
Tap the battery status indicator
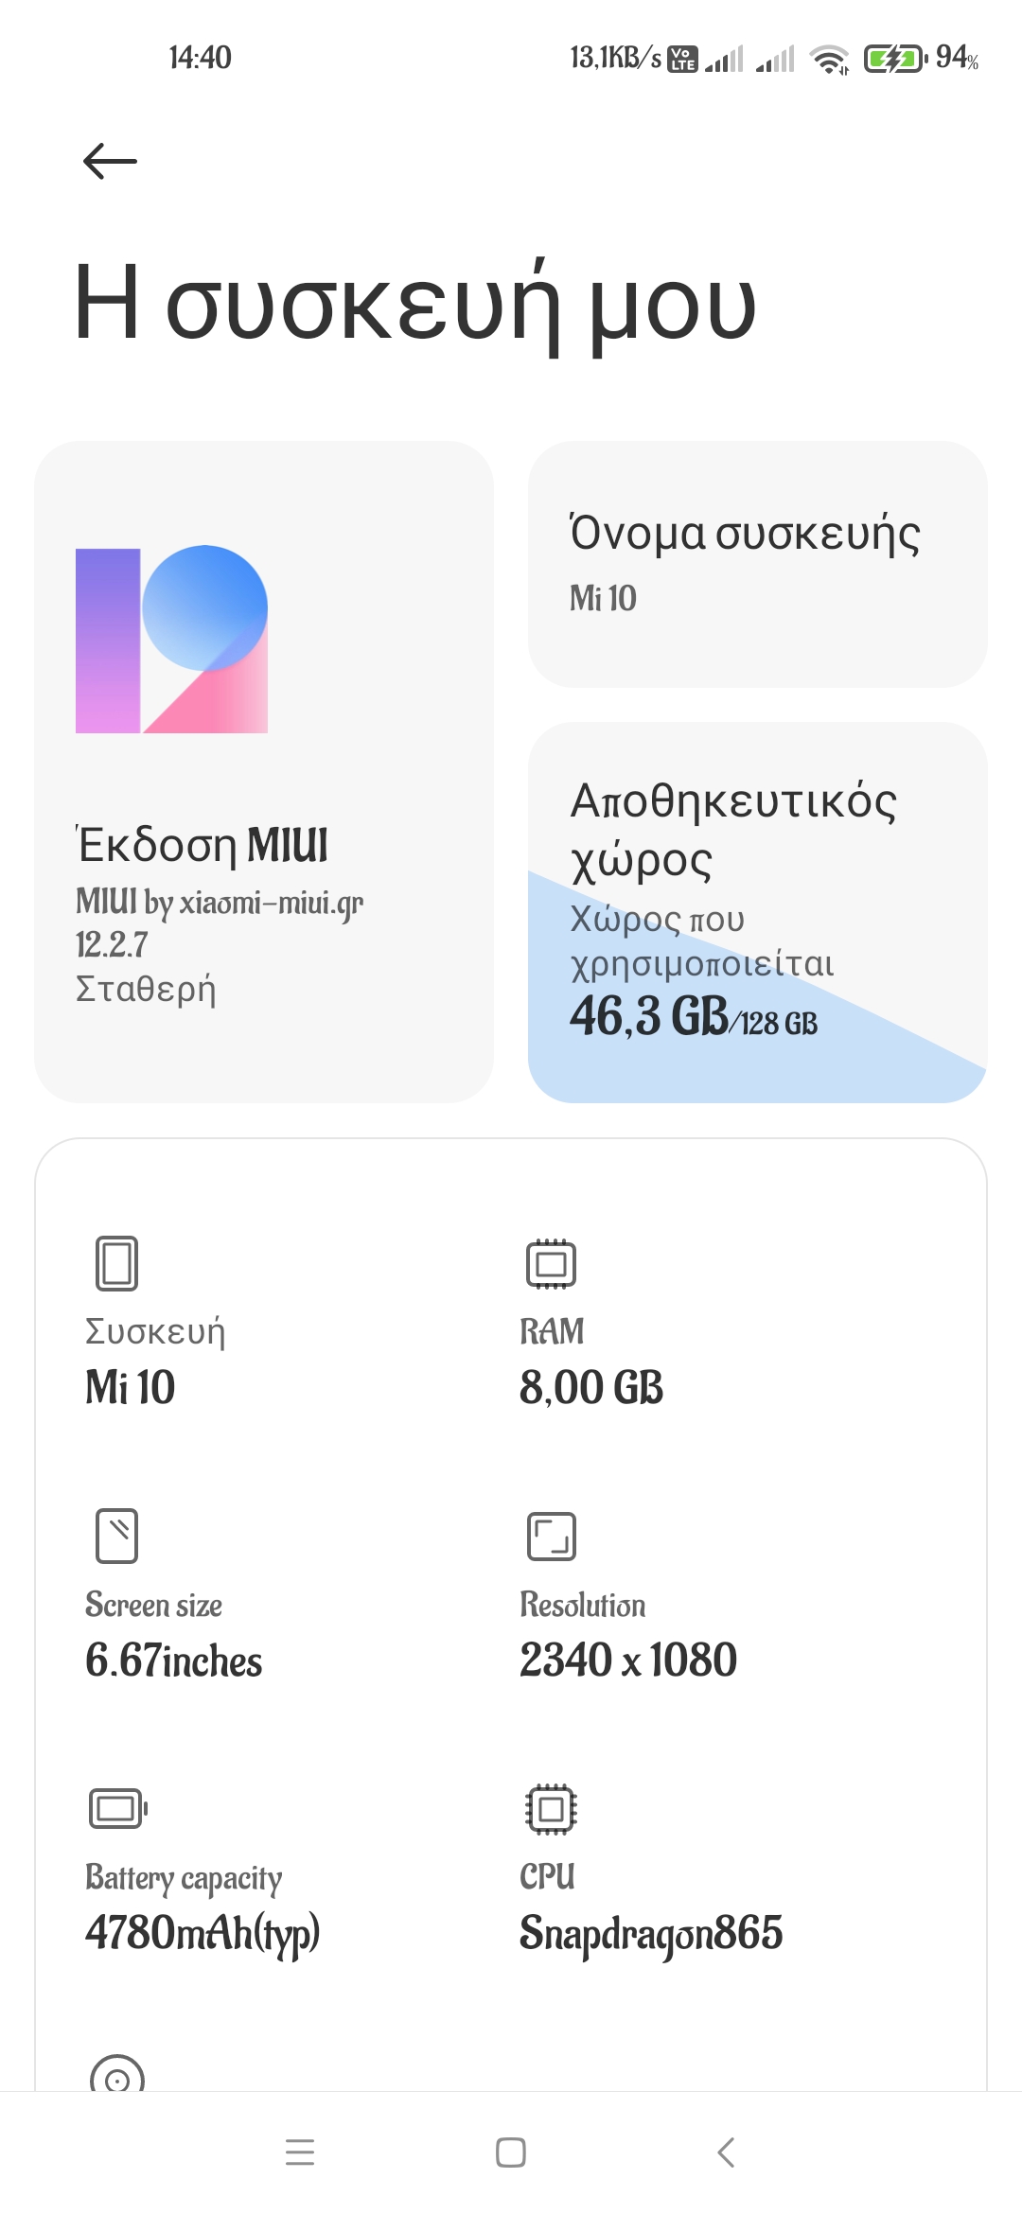(x=894, y=59)
